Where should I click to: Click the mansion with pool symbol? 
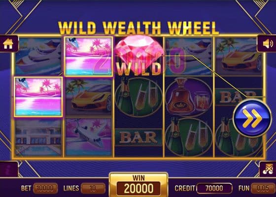click(x=38, y=137)
